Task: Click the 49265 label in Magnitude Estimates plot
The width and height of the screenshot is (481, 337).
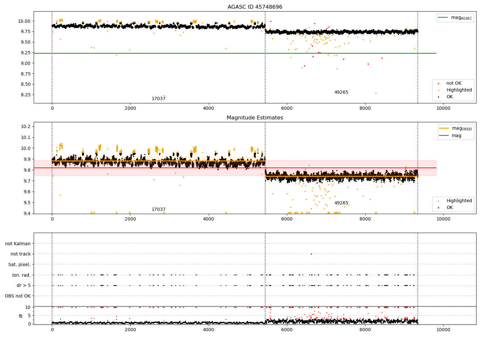Action: pos(341,203)
